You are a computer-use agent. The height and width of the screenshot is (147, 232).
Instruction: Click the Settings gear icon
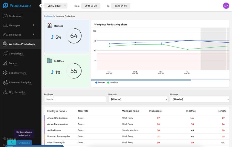coord(5,139)
